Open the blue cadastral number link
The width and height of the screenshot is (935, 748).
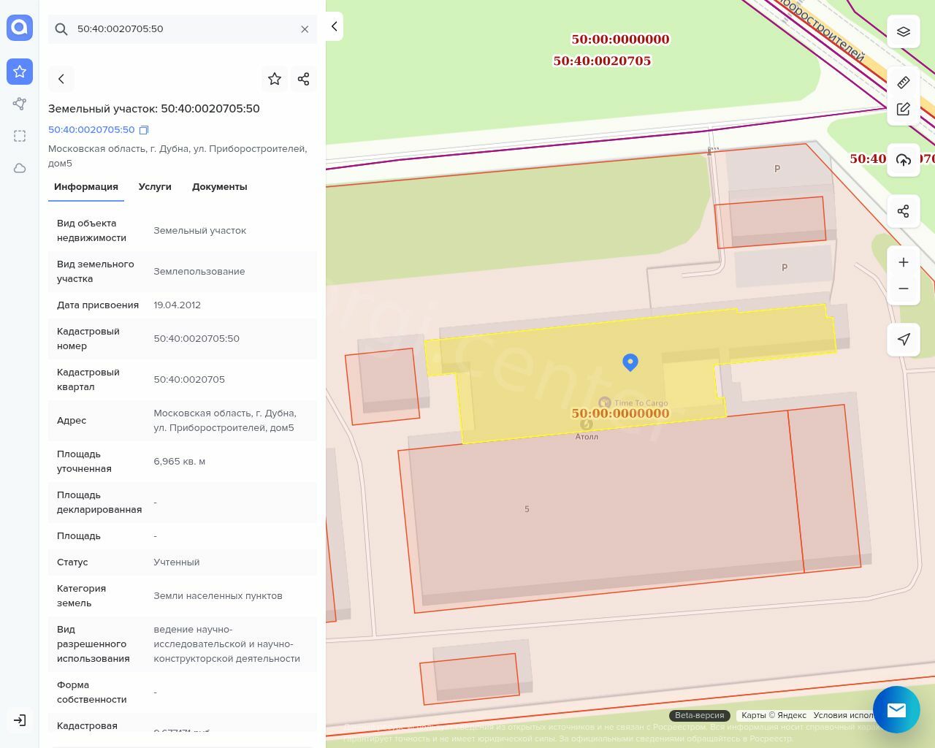(91, 130)
